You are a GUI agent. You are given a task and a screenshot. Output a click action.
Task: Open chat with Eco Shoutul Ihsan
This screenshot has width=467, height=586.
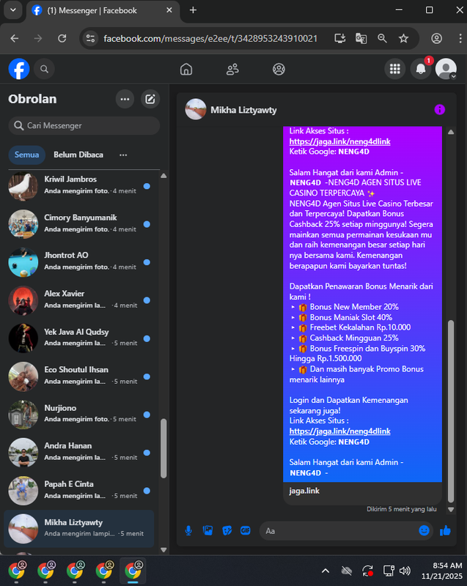coord(79,377)
